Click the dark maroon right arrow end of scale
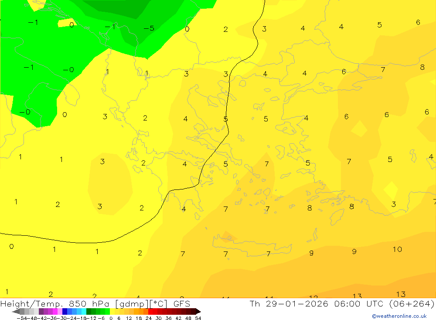This screenshot has width=436, height=320. [x=198, y=312]
